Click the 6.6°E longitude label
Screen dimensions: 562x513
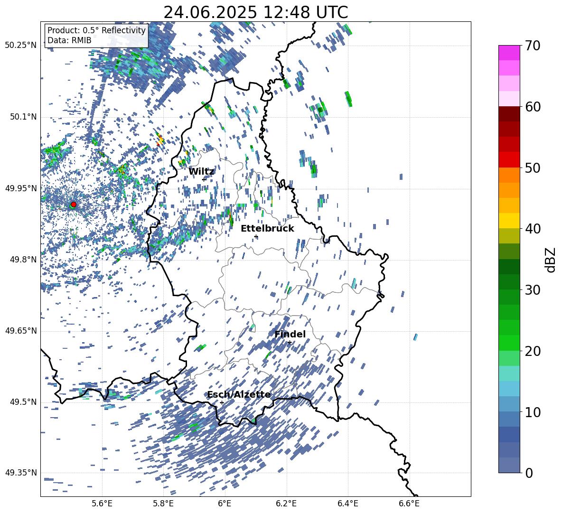(x=409, y=504)
